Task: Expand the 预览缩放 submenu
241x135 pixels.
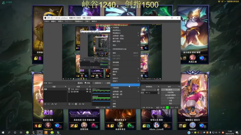Action: click(x=125, y=33)
